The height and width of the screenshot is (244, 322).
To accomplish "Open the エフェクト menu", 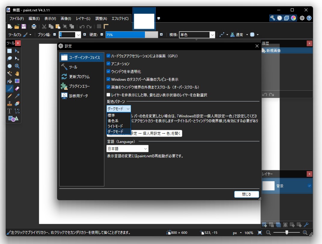I will [x=120, y=18].
